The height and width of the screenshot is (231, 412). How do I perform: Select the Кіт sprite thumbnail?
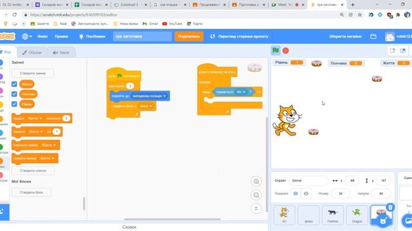pyautogui.click(x=285, y=215)
